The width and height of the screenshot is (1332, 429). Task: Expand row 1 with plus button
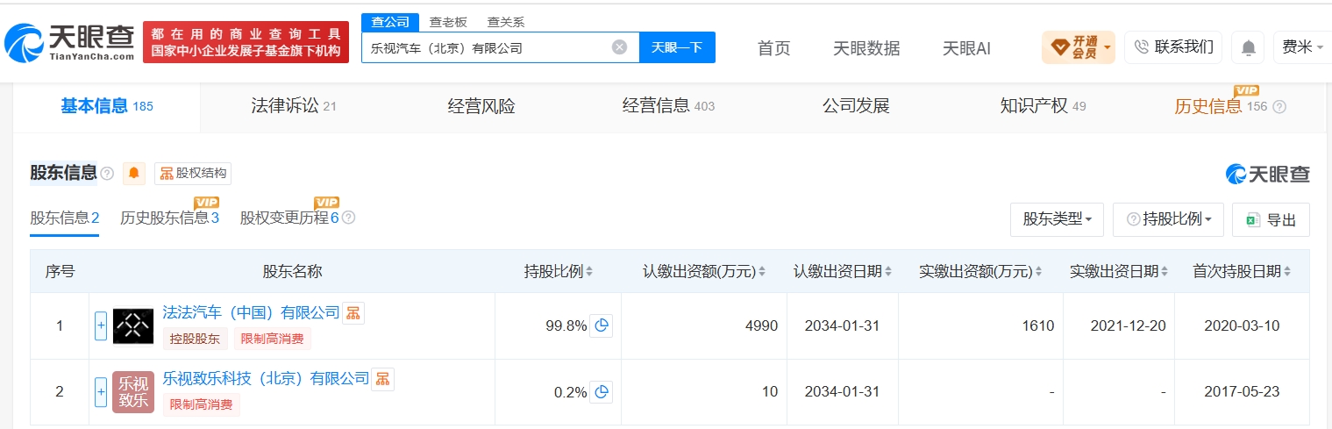pyautogui.click(x=101, y=326)
